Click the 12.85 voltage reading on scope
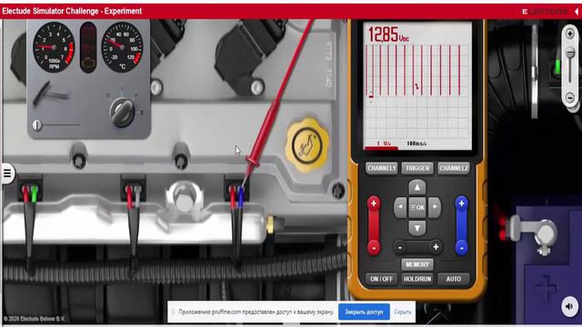 coord(388,35)
